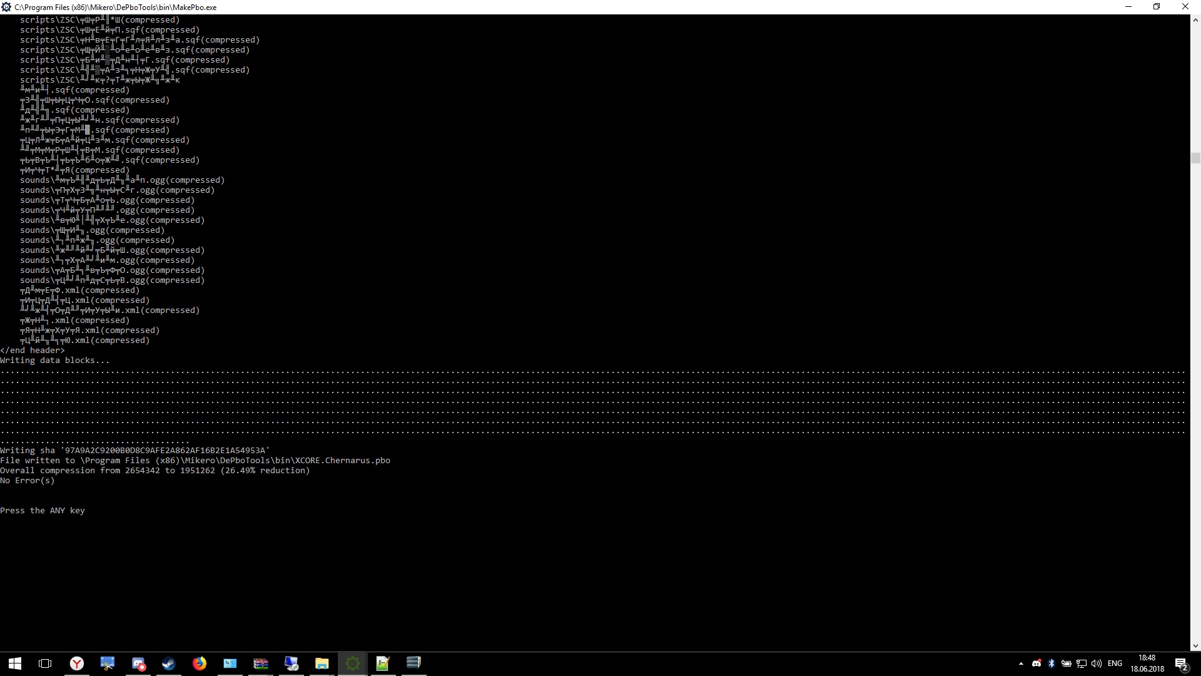Minimize the MakePbo console window
Viewport: 1201px width, 676px height.
point(1128,7)
